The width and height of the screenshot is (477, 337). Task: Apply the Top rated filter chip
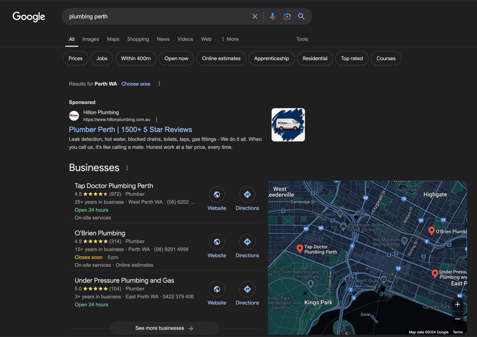click(352, 58)
